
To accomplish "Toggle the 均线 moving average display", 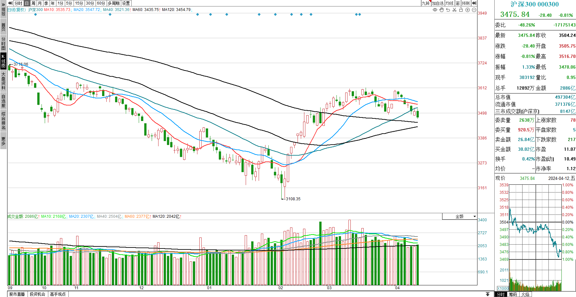I will [x=450, y=3].
